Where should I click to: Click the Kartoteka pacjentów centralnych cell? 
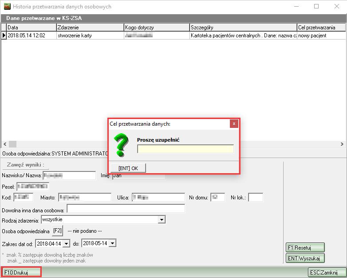point(244,36)
